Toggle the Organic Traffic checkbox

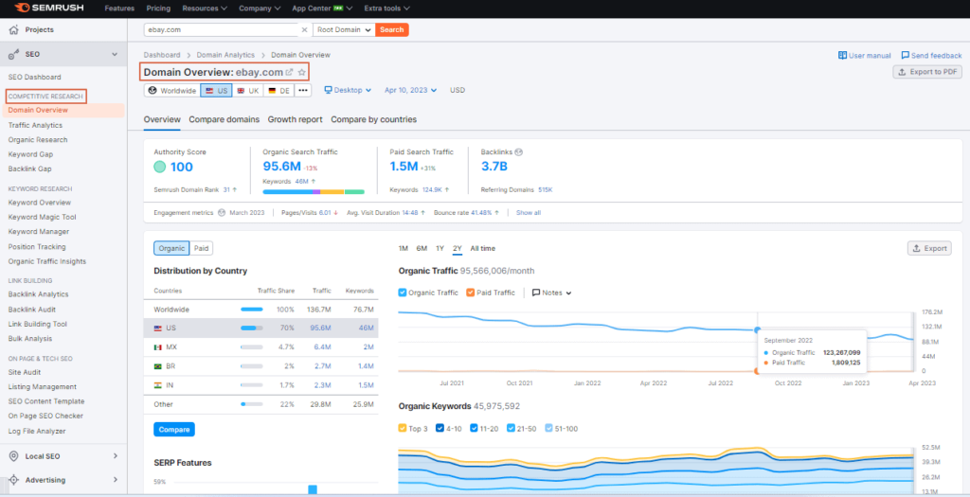403,293
